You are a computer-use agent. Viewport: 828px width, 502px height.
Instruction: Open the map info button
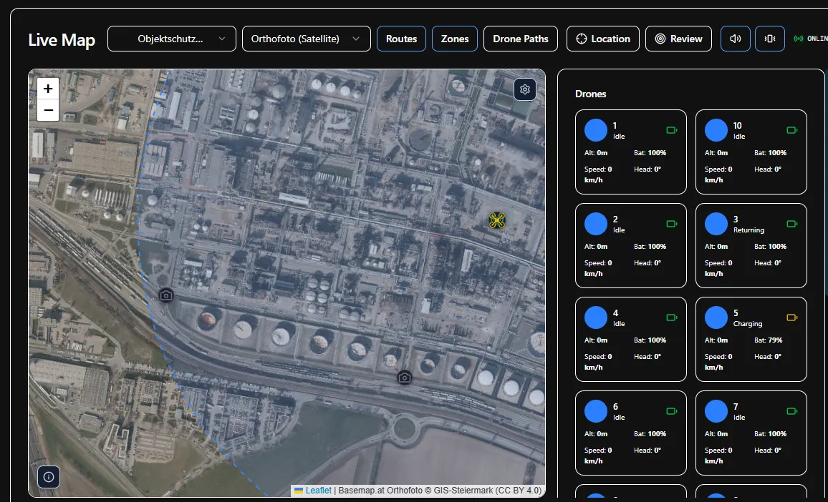49,476
